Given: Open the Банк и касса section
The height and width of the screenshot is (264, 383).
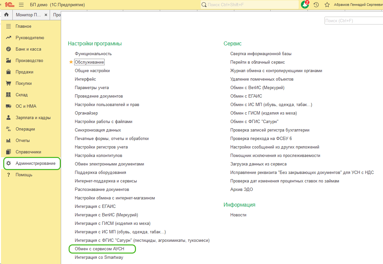Looking at the screenshot, I should [x=28, y=49].
